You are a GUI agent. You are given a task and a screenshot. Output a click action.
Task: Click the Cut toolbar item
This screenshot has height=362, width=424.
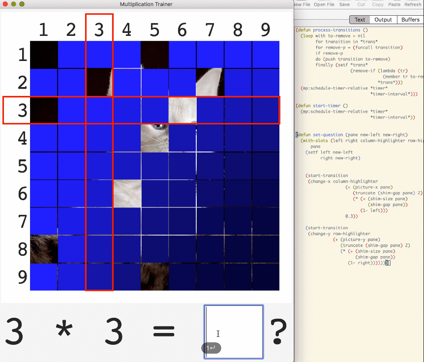361,4
